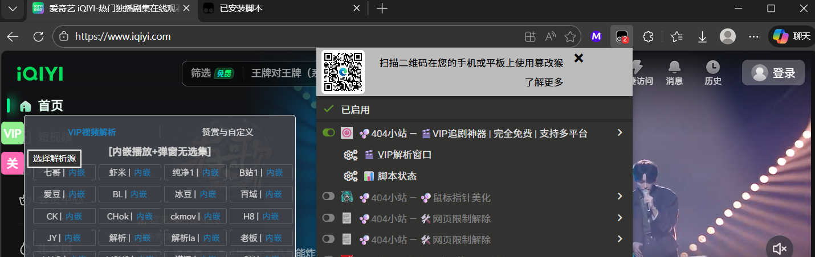The height and width of the screenshot is (257, 815).
Task: Enable the 鼠标指针美化 script toggle
Action: [x=328, y=197]
